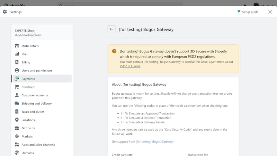Screen dimensions: 277x156
Task: Click the Customer accounts person icon
Action: click(17, 95)
